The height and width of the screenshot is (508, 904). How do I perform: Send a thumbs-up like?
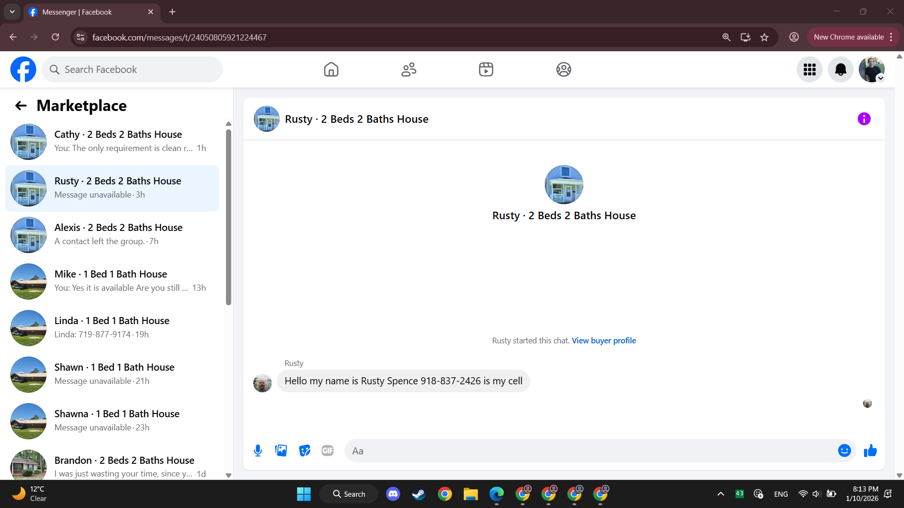(870, 451)
